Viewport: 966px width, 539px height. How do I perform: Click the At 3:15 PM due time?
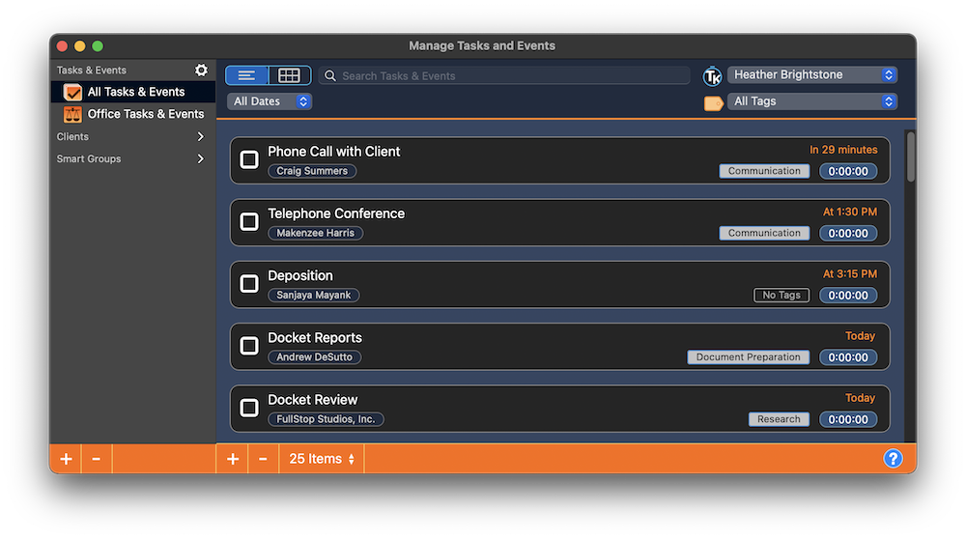[849, 274]
